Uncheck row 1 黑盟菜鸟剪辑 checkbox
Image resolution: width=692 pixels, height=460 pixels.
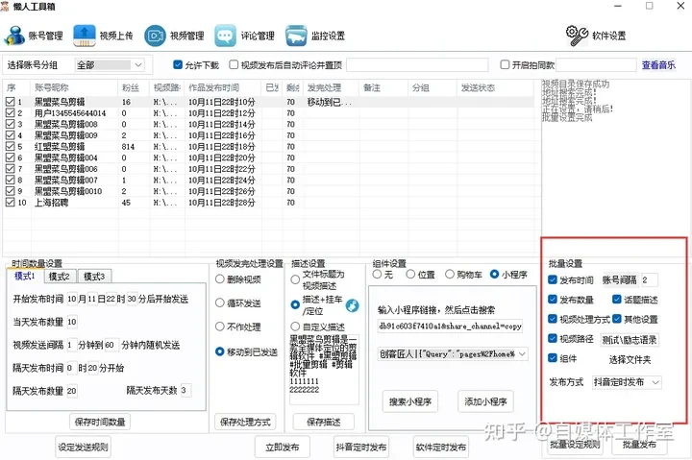[11, 102]
